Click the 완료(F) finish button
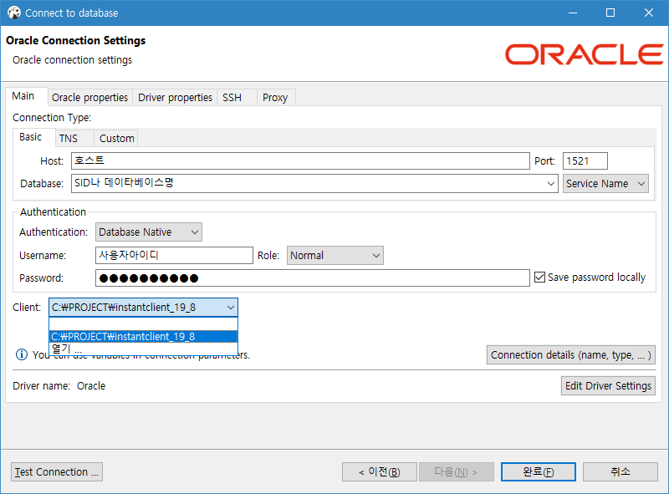669x494 pixels. coord(539,471)
